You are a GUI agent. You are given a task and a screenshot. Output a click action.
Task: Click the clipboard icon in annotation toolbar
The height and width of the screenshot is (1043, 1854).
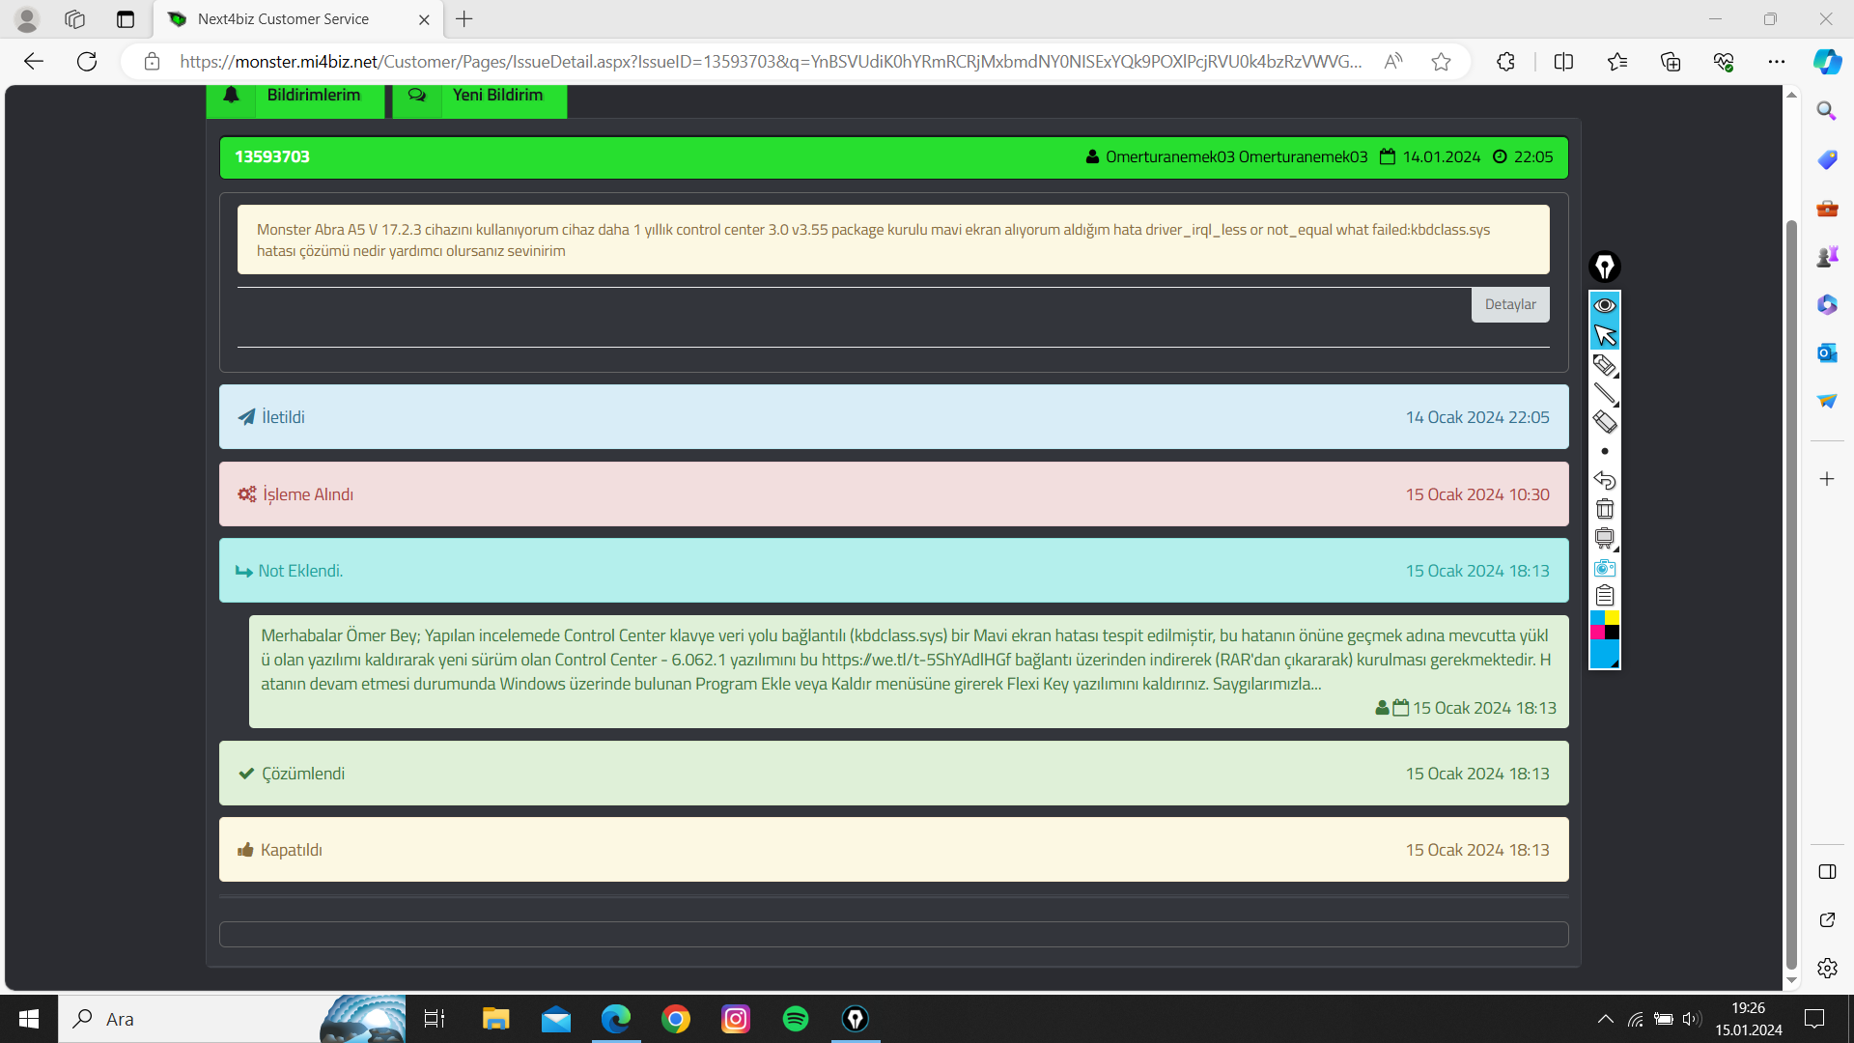point(1605,595)
